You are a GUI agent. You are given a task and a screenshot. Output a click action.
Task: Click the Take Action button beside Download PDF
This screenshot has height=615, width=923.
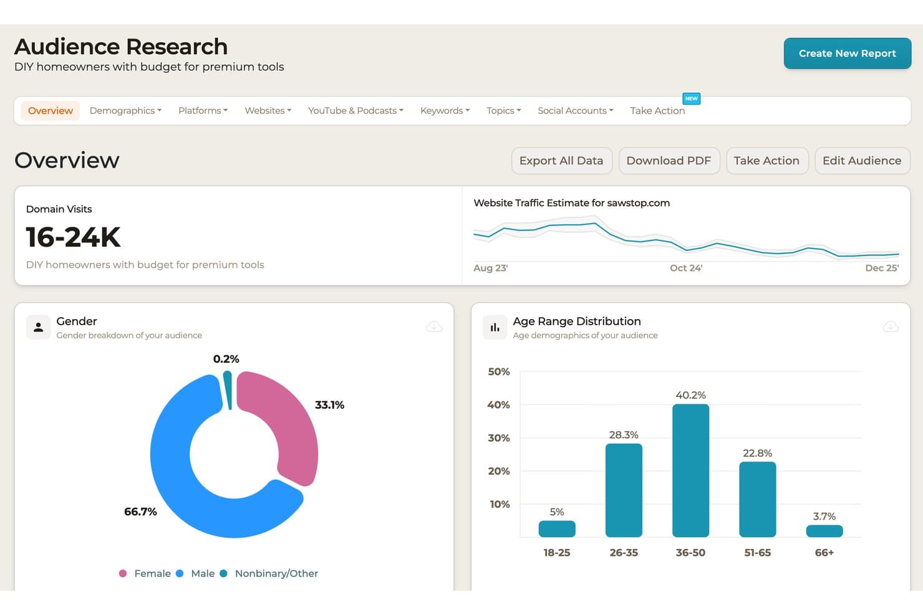coord(766,161)
